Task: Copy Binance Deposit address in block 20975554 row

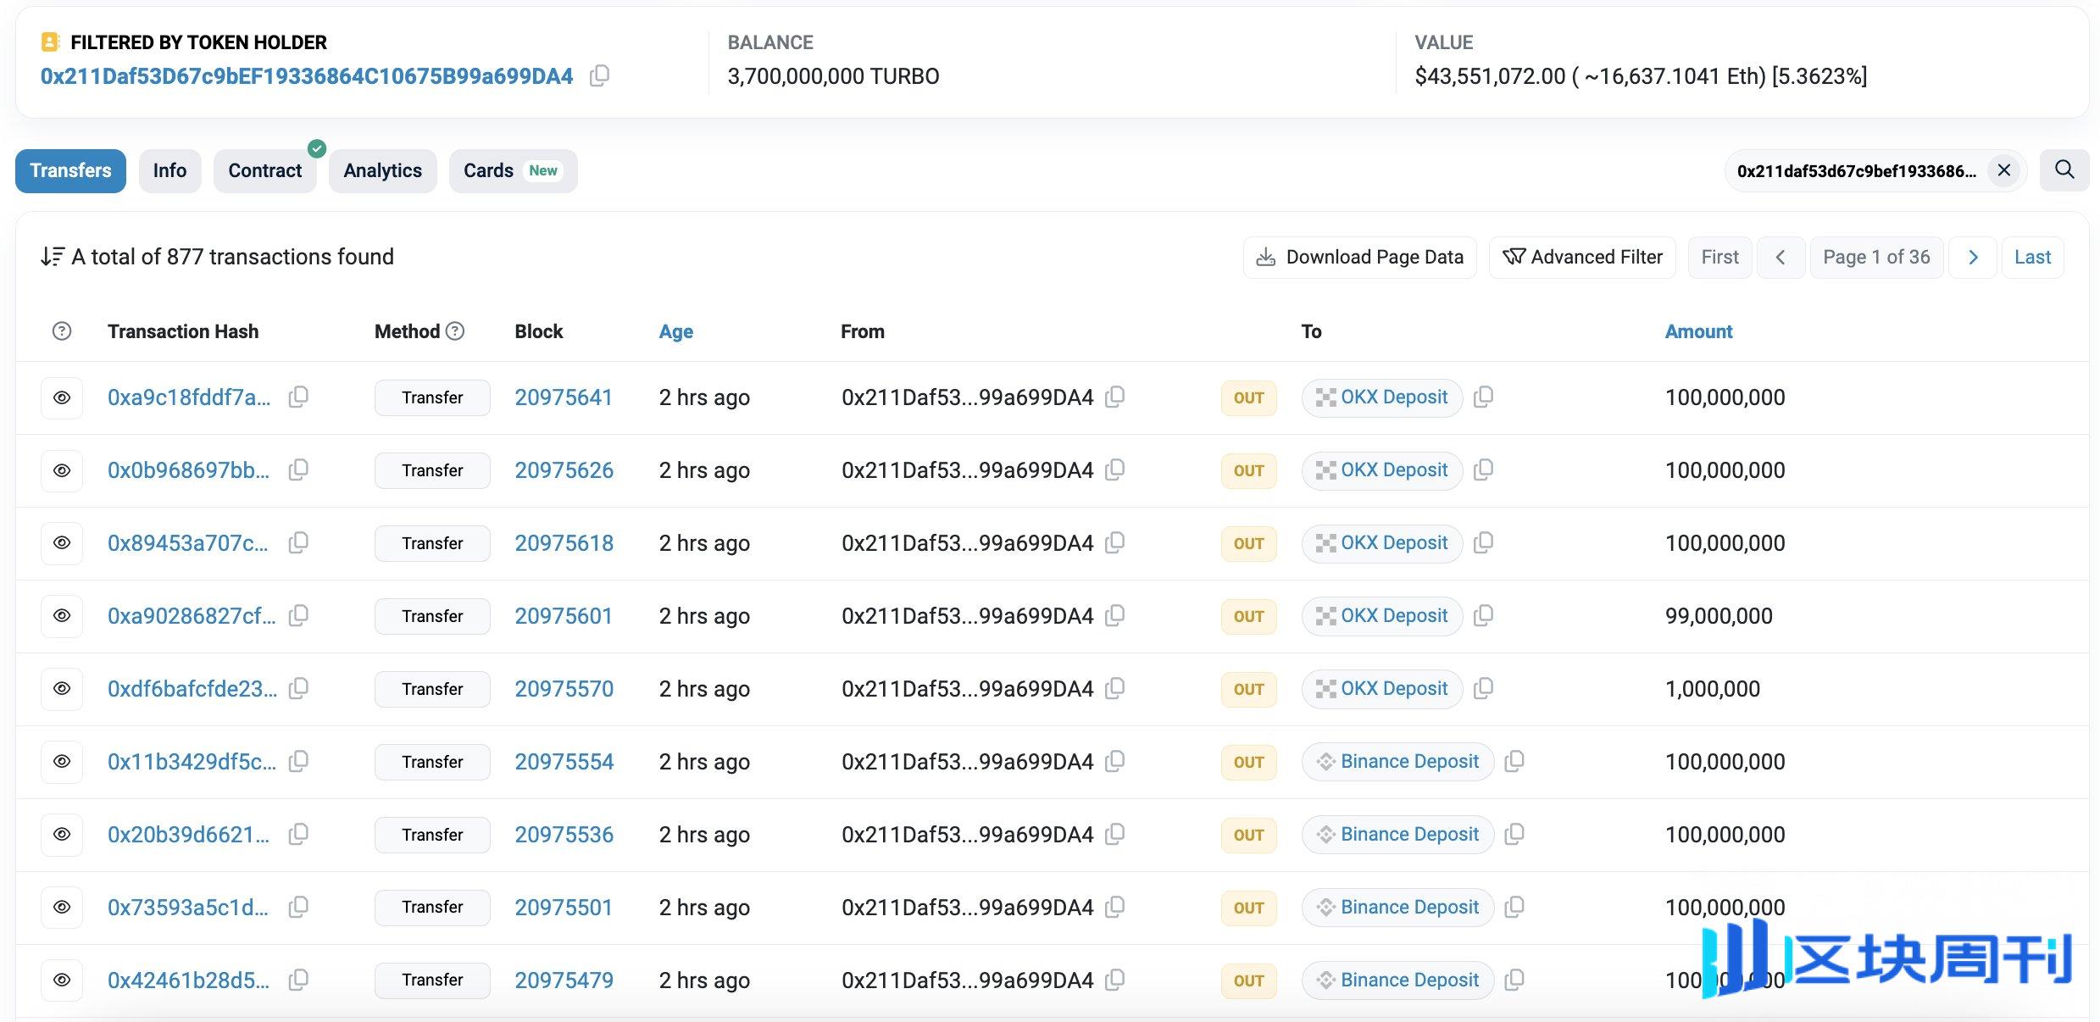Action: point(1514,761)
